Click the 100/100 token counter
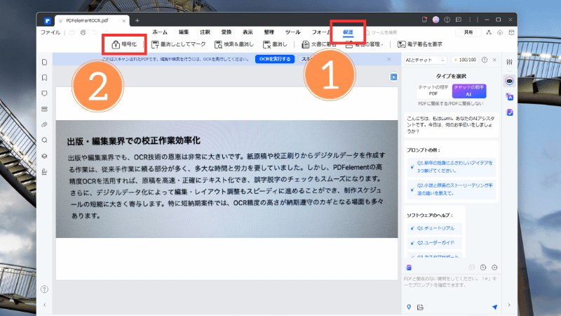The image size is (561, 316). pyautogui.click(x=464, y=60)
